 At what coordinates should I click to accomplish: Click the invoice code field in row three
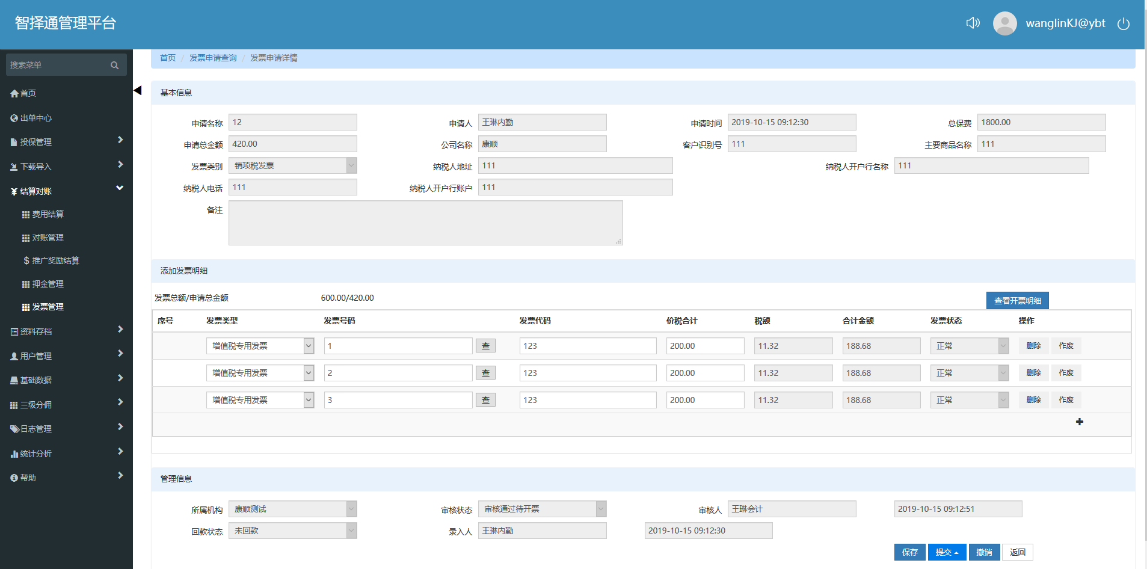pyautogui.click(x=587, y=400)
